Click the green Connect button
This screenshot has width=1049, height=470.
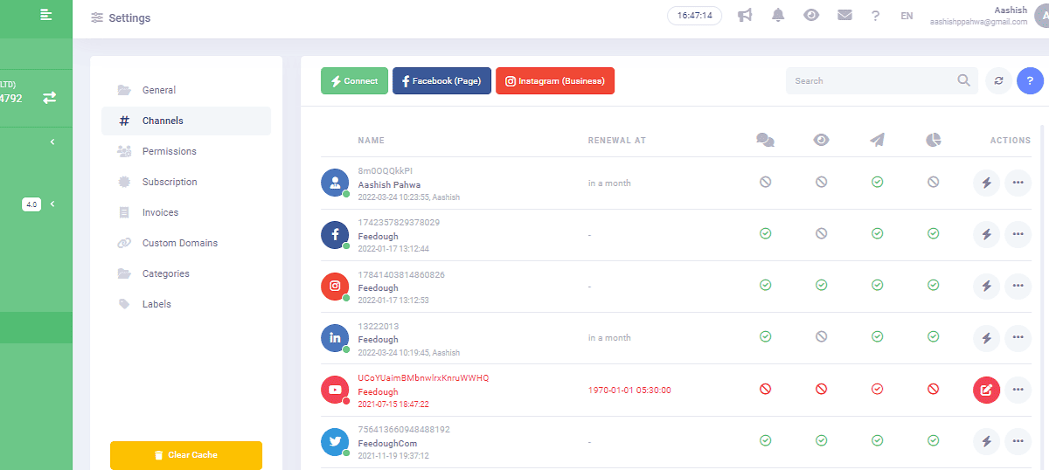click(x=354, y=80)
